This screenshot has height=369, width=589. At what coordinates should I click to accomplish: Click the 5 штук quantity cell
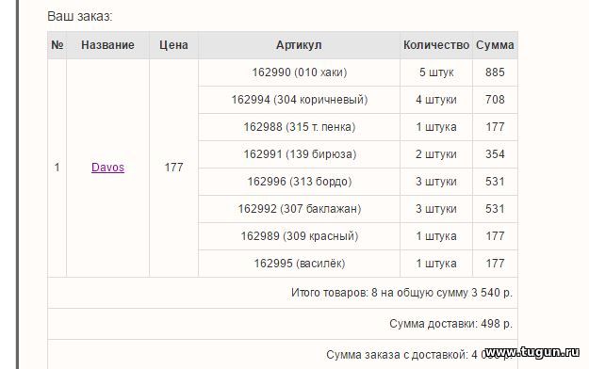(x=436, y=72)
